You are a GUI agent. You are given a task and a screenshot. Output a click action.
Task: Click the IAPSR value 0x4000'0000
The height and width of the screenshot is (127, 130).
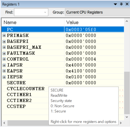81,65
